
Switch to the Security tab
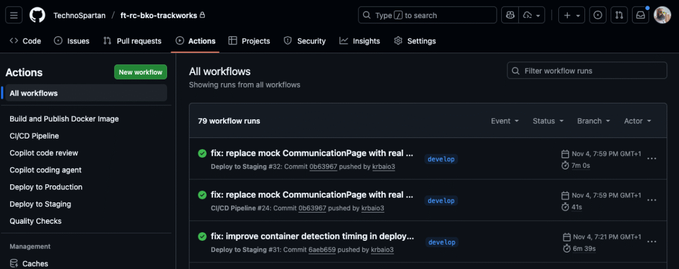[305, 41]
